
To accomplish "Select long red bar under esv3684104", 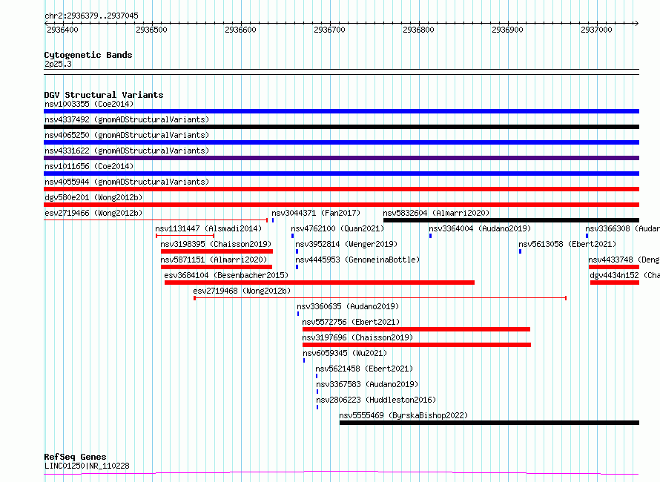I will 320,283.
